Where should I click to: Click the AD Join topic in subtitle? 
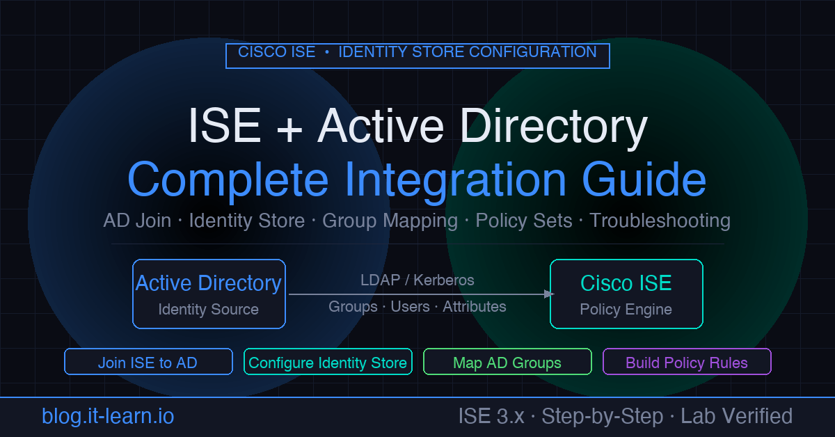coord(136,221)
